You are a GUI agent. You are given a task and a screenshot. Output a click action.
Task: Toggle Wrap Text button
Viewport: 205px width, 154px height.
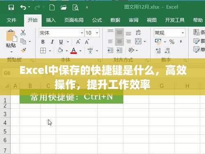(x=138, y=32)
